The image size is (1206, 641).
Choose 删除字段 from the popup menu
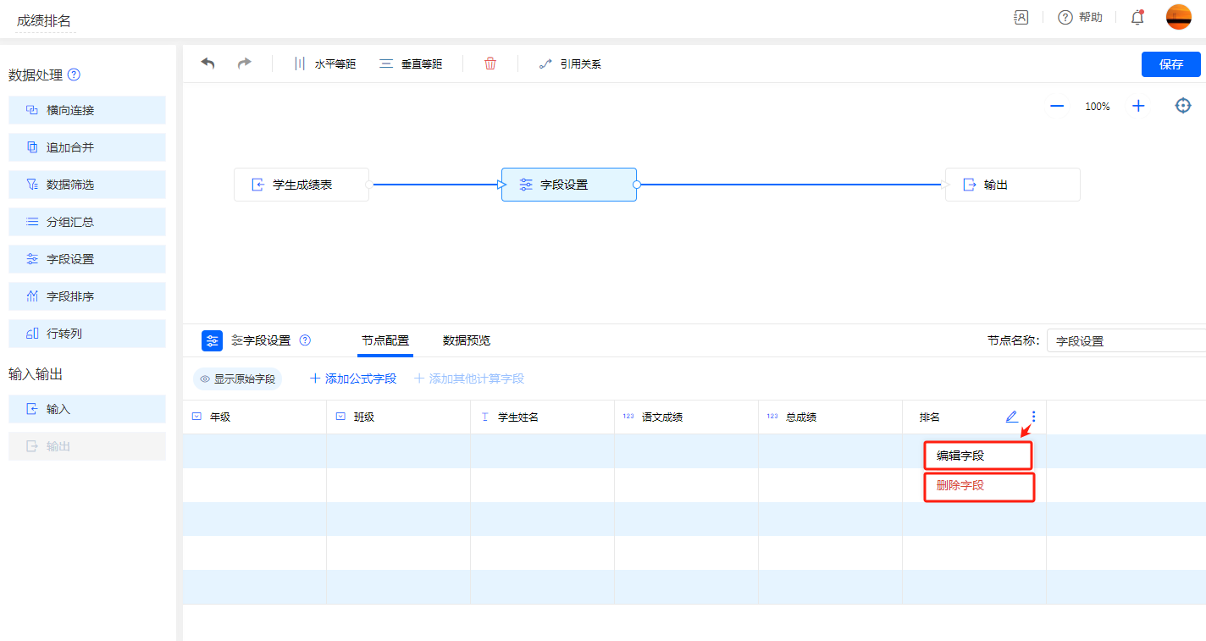point(978,486)
